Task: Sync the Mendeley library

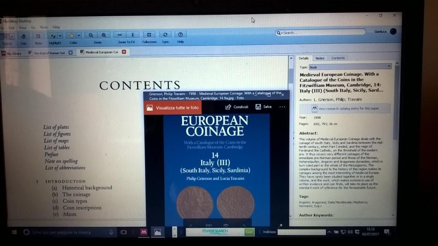Action: click(x=165, y=35)
